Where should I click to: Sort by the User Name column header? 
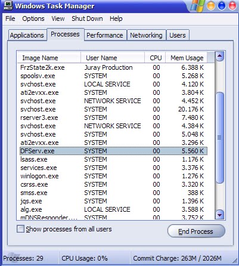tap(113, 58)
